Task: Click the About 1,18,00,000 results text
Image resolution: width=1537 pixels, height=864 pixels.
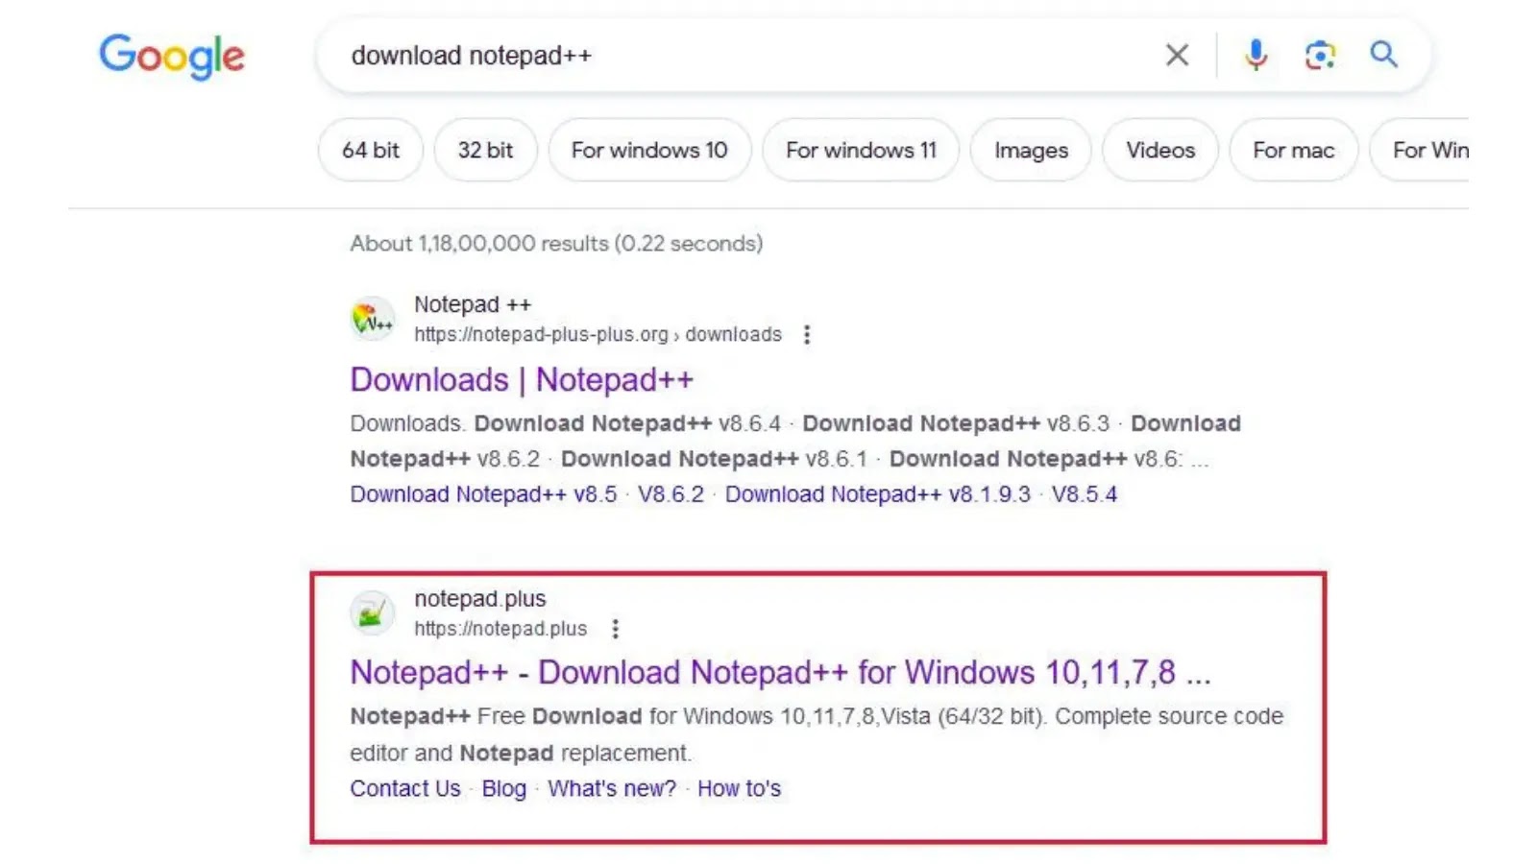Action: 556,244
